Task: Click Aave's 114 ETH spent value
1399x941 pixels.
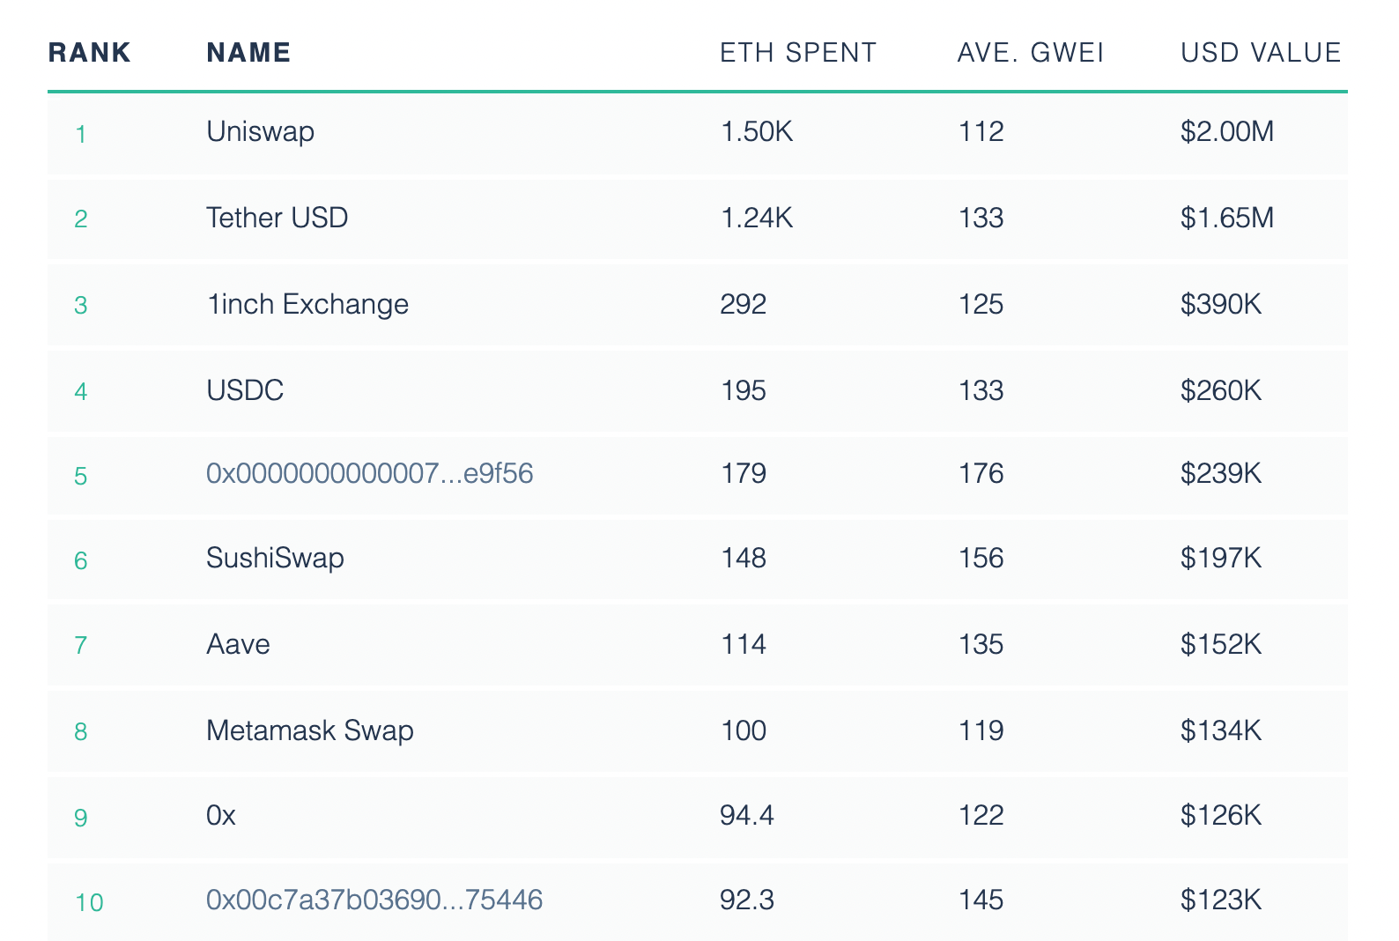Action: [x=744, y=644]
